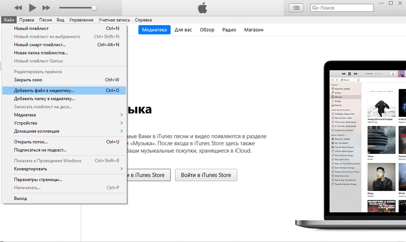Expand the Медиатека submenu arrow
Image resolution: width=406 pixels, height=242 pixels.
click(121, 115)
